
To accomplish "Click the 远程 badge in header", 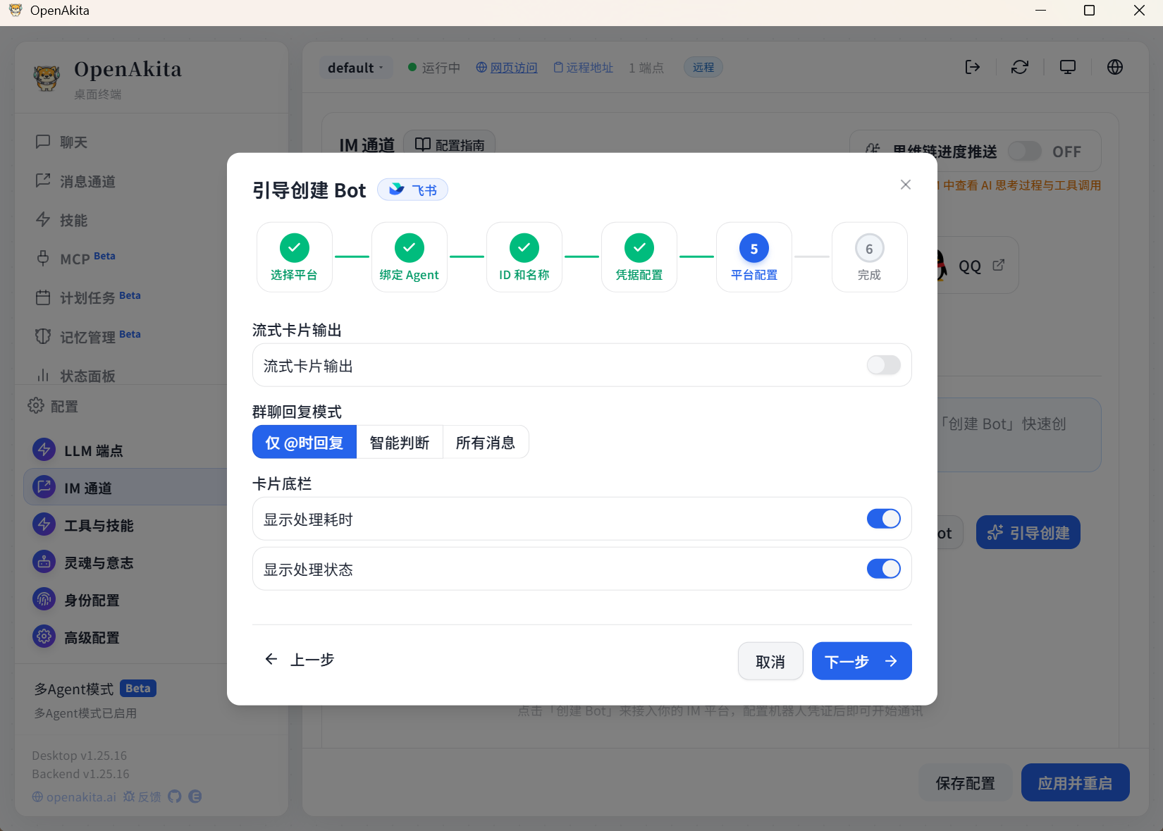I will click(703, 67).
